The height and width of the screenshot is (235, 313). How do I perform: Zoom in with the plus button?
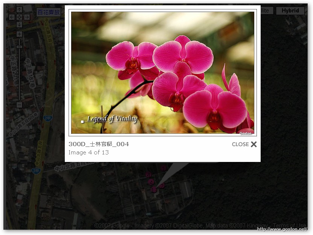click(x=19, y=34)
